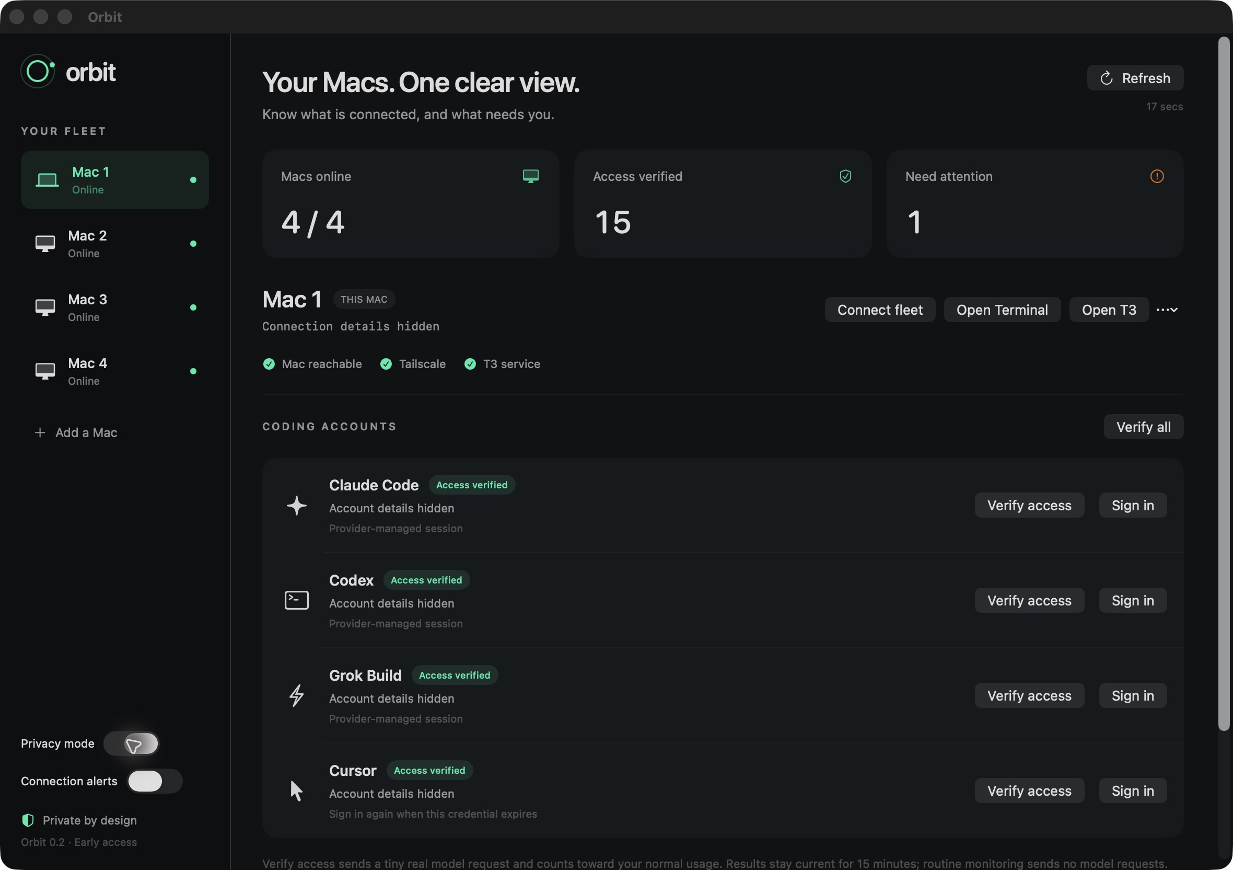Verify access for Codex
Screen dimensions: 1233x870
[1029, 600]
